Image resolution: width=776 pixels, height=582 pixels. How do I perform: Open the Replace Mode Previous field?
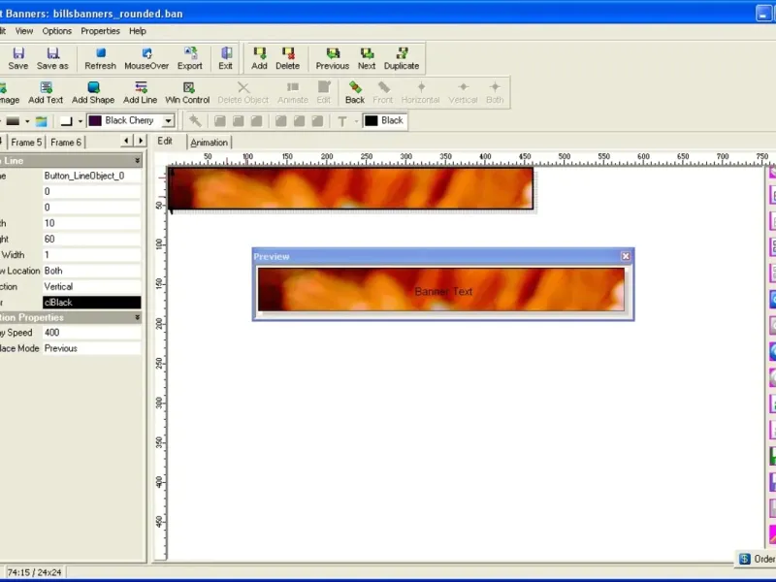(x=91, y=348)
